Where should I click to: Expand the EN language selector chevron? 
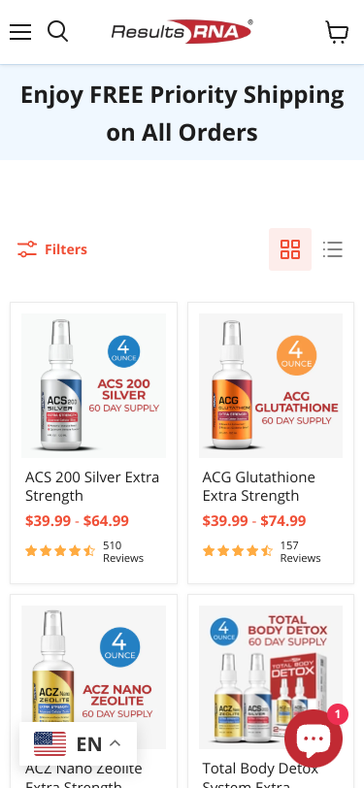pos(116,743)
